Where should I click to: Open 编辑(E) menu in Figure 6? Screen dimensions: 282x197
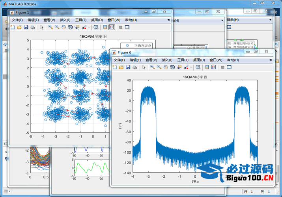(135, 60)
